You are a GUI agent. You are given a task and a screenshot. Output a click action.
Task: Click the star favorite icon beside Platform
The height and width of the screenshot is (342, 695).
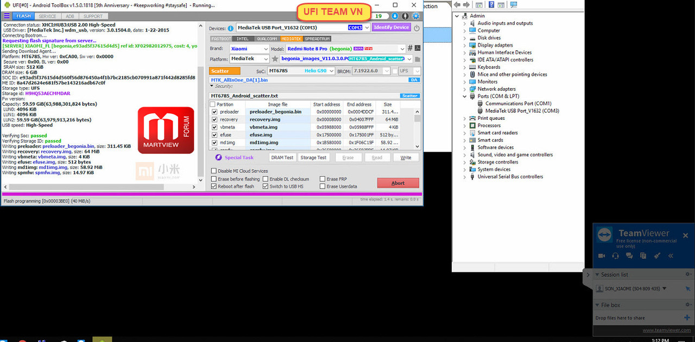(275, 59)
